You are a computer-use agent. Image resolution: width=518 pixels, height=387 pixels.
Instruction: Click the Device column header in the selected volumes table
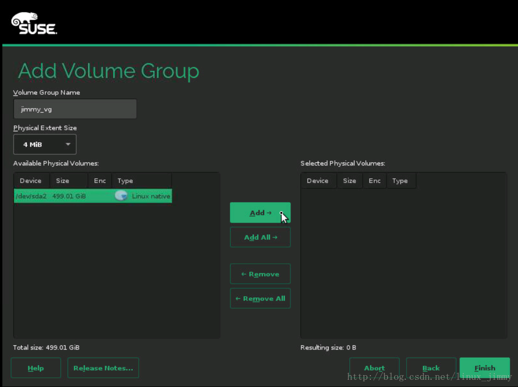tap(318, 181)
